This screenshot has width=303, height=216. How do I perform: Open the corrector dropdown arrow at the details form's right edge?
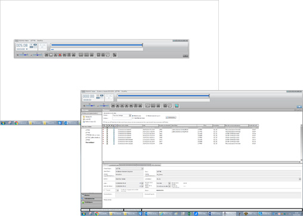pos(300,179)
